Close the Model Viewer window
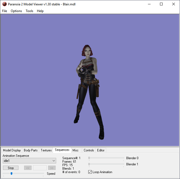Screen dimensions: 180x179 tap(174, 4)
